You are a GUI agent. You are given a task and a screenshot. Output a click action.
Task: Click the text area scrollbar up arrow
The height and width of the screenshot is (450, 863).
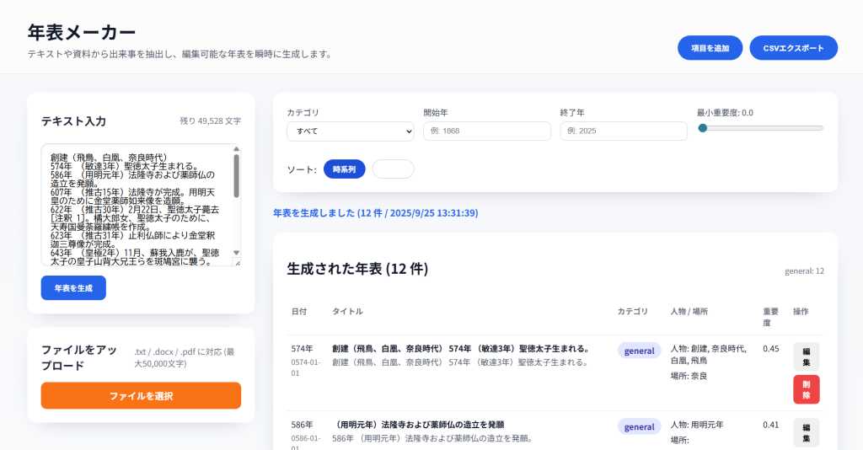tap(236, 149)
